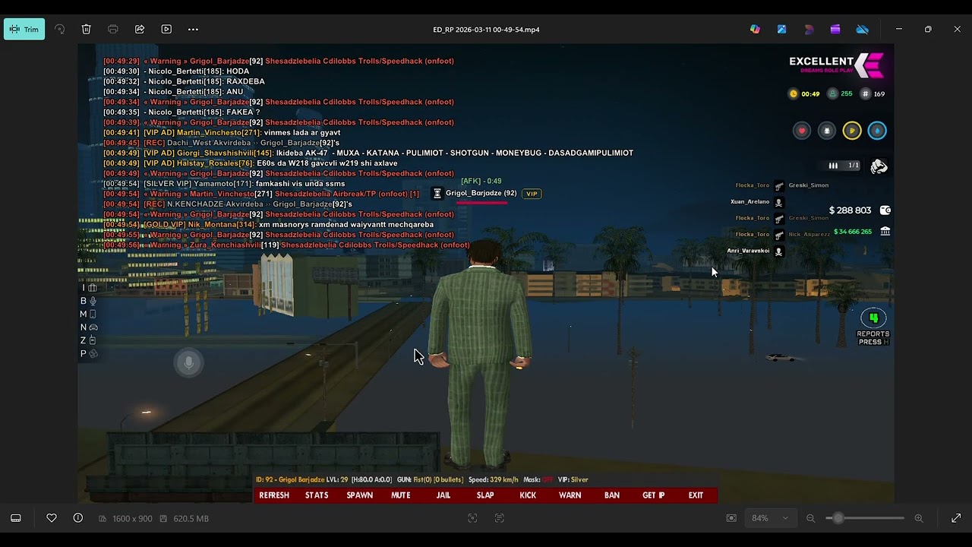The height and width of the screenshot is (547, 972).
Task: Click the 620.5 MB file size text
Action: click(x=191, y=519)
